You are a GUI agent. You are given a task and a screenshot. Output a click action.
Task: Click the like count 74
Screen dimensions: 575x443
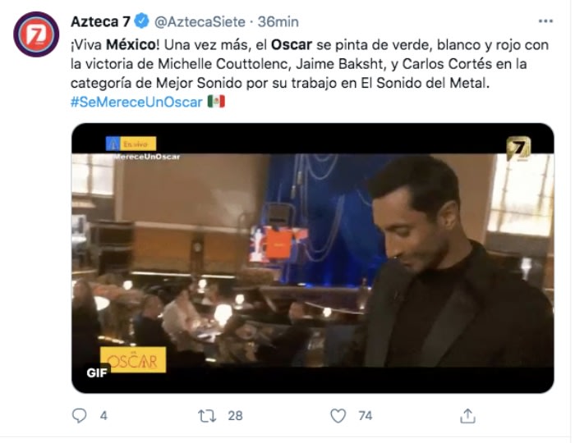[366, 416]
